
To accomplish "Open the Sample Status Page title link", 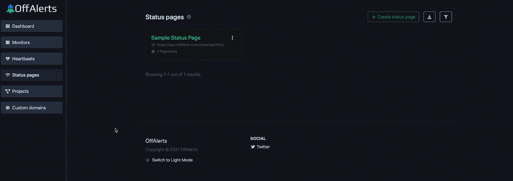I will [176, 38].
